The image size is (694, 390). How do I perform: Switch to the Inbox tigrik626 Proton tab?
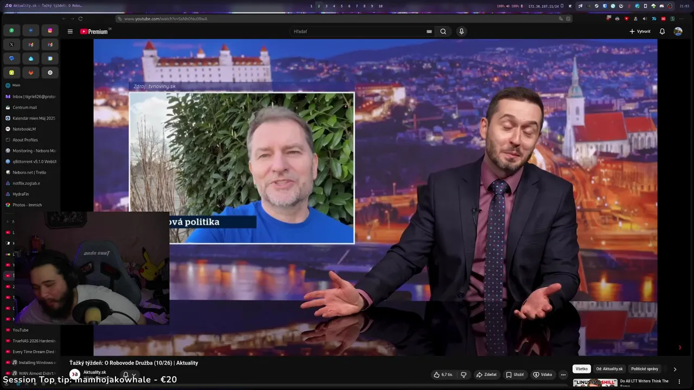[30, 96]
